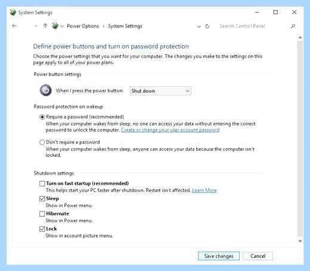Image resolution: width=310 pixels, height=271 pixels.
Task: Click the vertical scrollbar track
Action: 300,139
